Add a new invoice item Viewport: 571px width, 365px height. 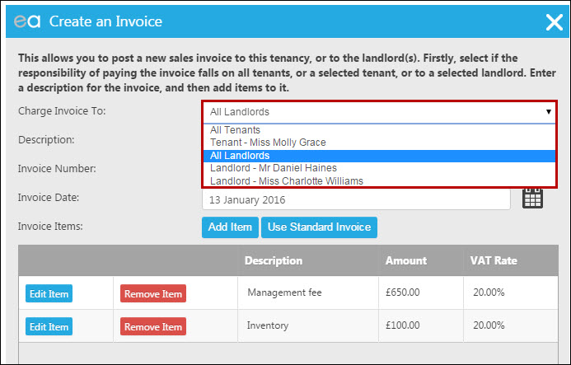pyautogui.click(x=230, y=227)
